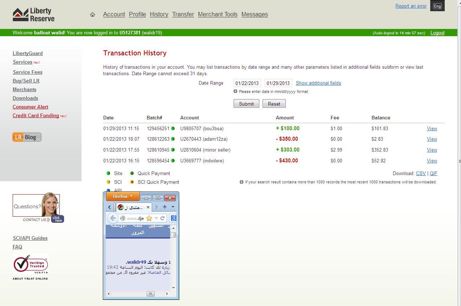Open the Merchants sidebar link
This screenshot has width=461, height=306.
coord(25,90)
